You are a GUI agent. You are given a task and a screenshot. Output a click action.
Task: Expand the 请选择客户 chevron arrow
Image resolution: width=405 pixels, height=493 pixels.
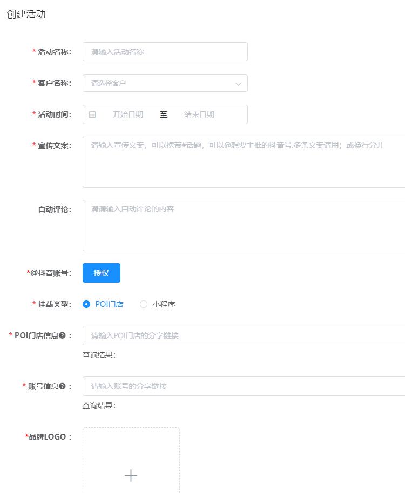(x=238, y=84)
